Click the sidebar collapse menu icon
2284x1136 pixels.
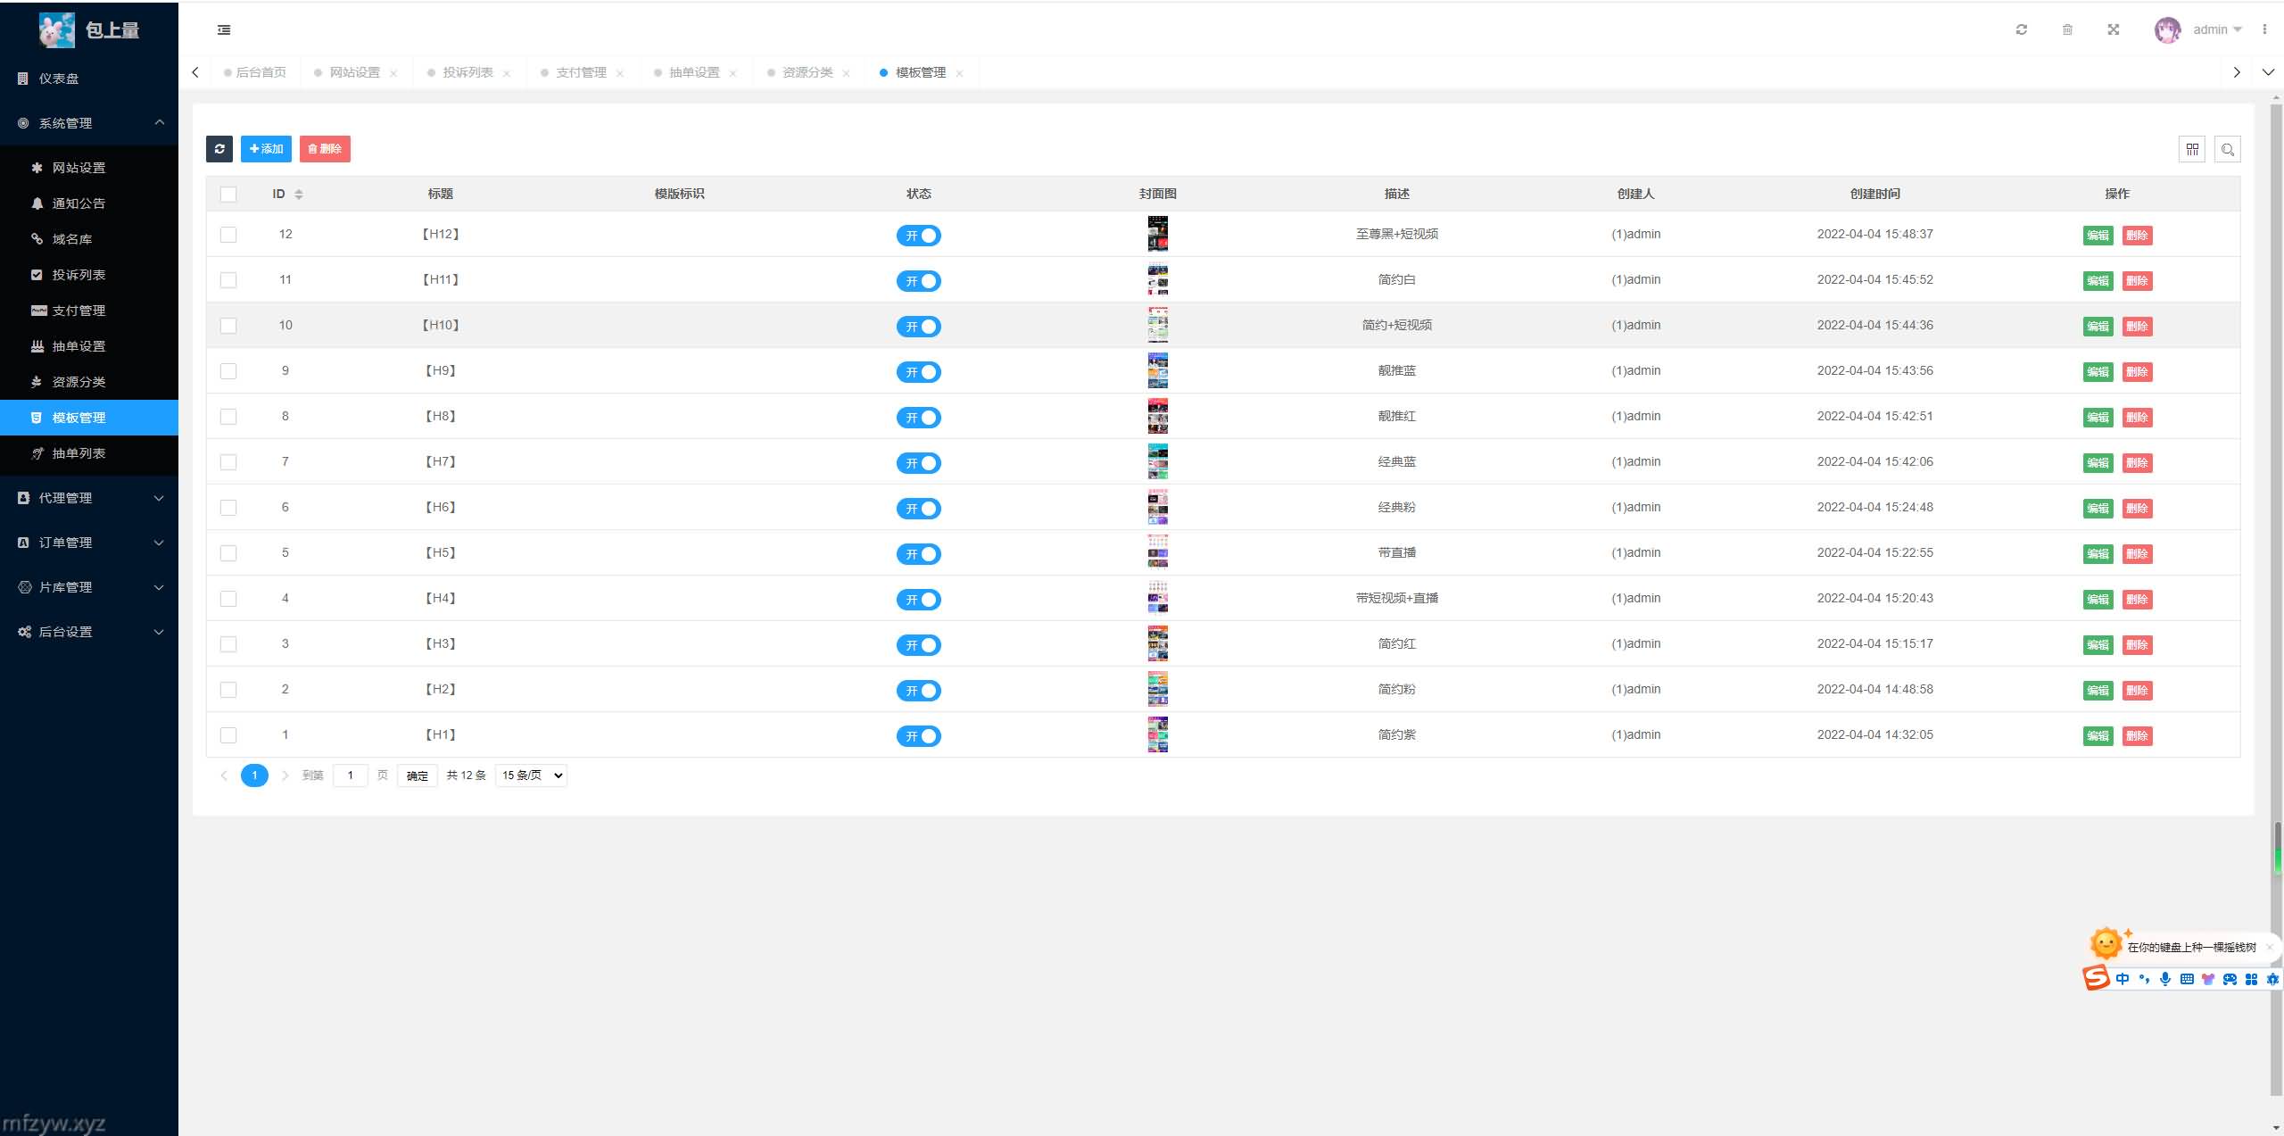click(x=224, y=29)
